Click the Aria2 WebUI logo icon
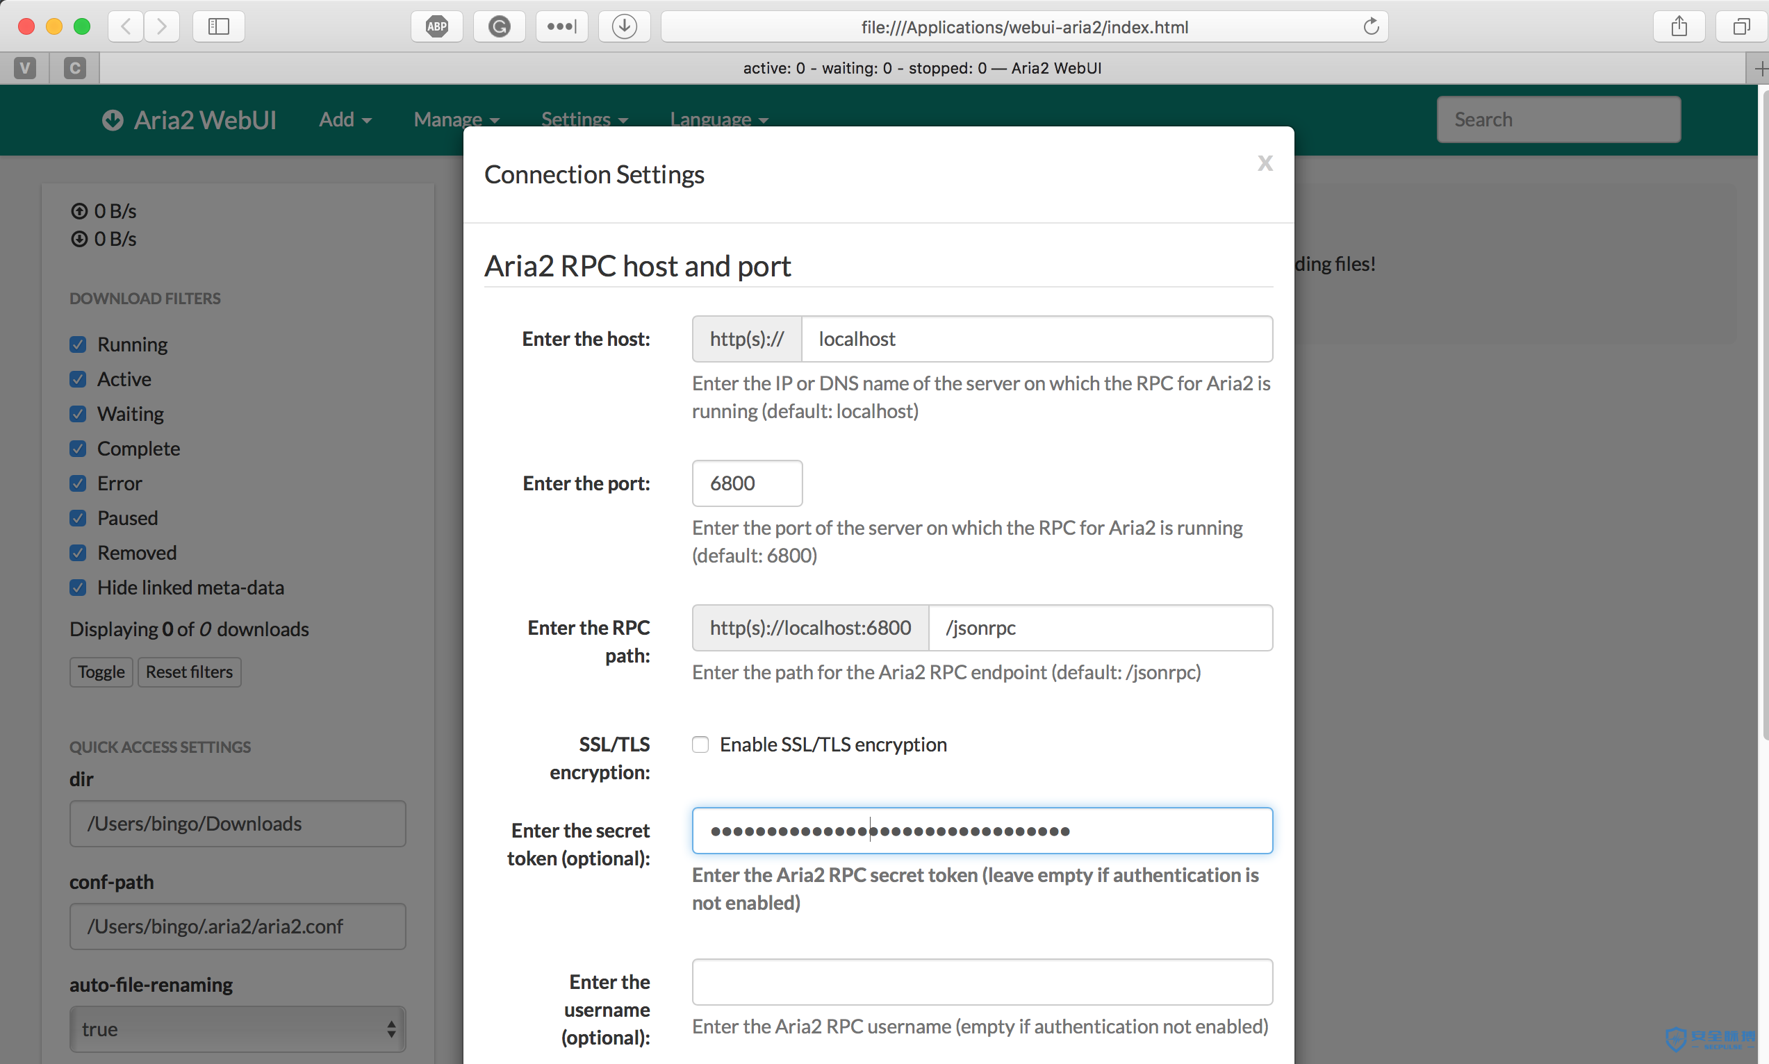The width and height of the screenshot is (1769, 1064). pos(112,119)
